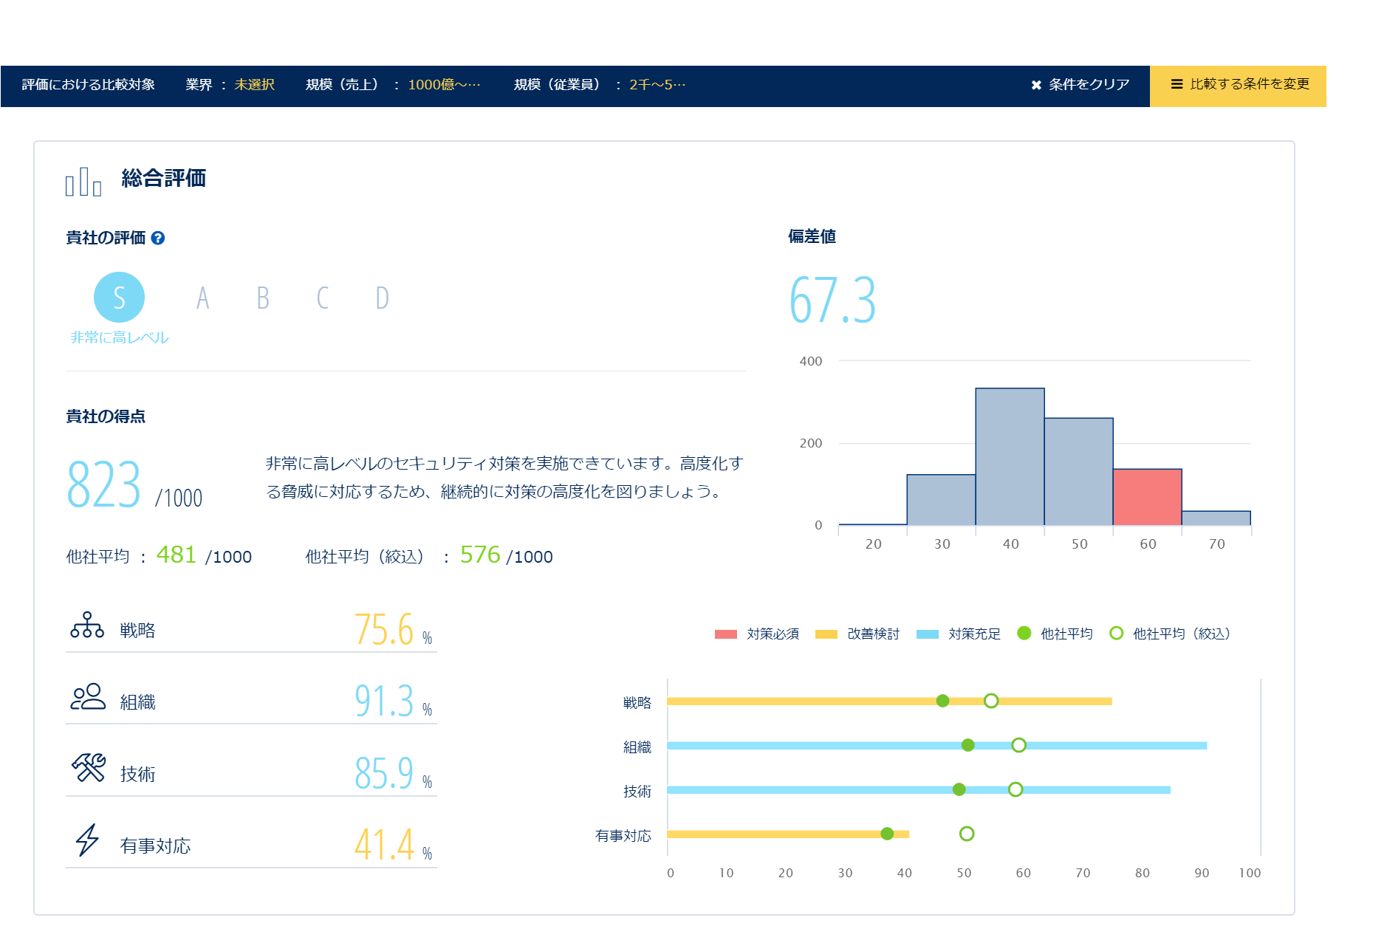The width and height of the screenshot is (1387, 926).
Task: Click the blue 技術 bar in chart
Action: click(919, 790)
